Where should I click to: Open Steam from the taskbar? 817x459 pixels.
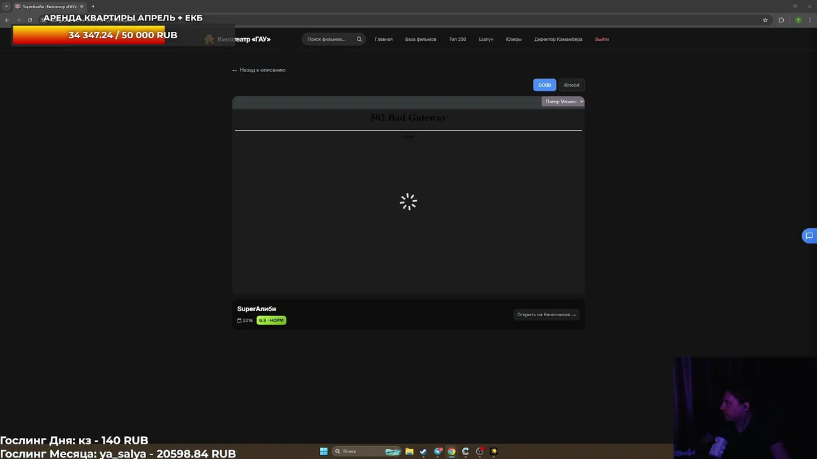point(423,451)
